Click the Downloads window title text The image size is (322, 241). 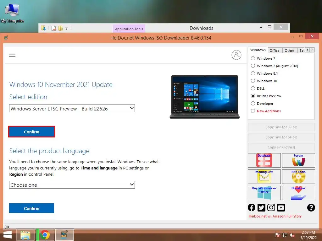pyautogui.click(x=201, y=28)
